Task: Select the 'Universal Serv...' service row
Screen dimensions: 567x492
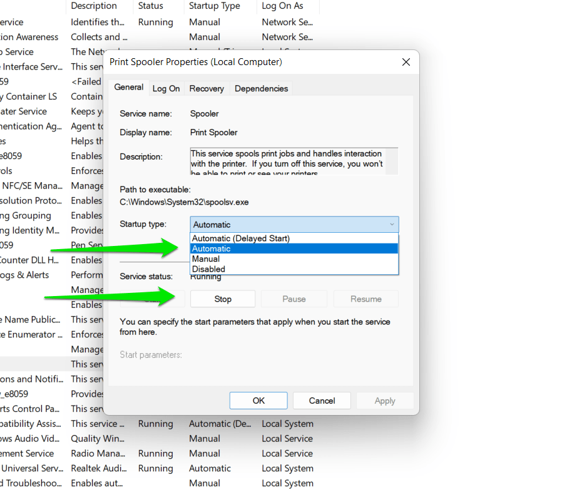Action: point(31,468)
